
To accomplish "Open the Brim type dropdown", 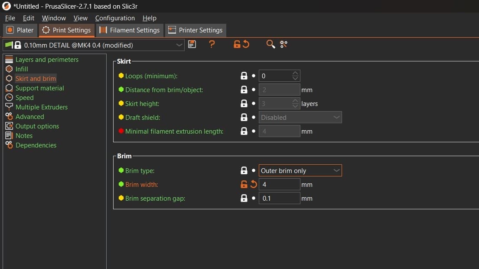I will click(300, 170).
